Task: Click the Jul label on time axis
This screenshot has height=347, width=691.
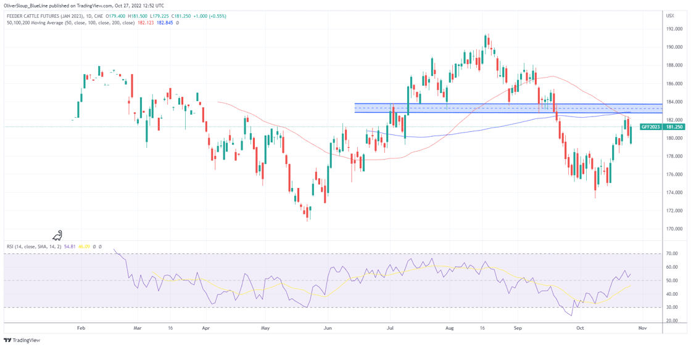Action: 390,329
